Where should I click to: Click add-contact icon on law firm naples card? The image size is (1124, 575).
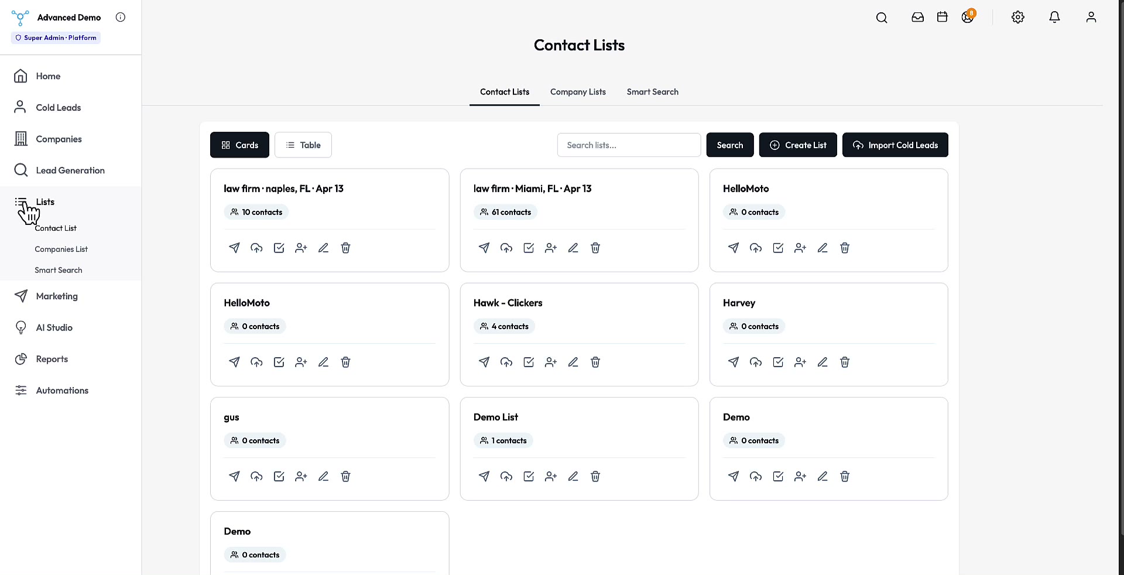tap(301, 248)
